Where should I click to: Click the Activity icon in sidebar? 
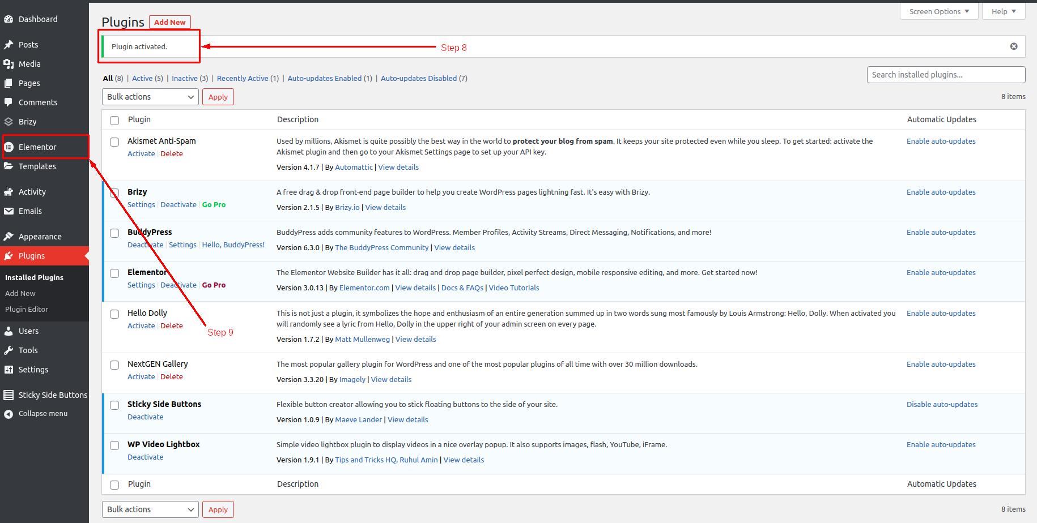point(8,192)
